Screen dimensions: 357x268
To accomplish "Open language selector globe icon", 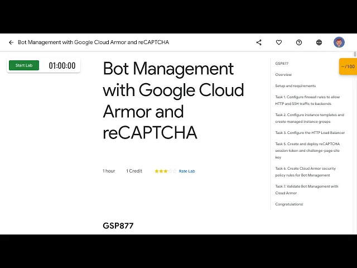I will click(x=319, y=42).
